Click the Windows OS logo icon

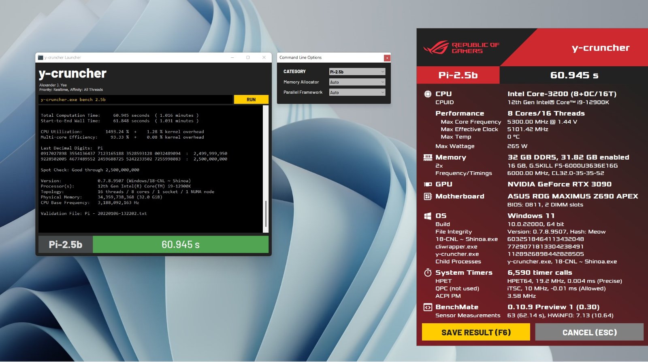[x=428, y=216]
